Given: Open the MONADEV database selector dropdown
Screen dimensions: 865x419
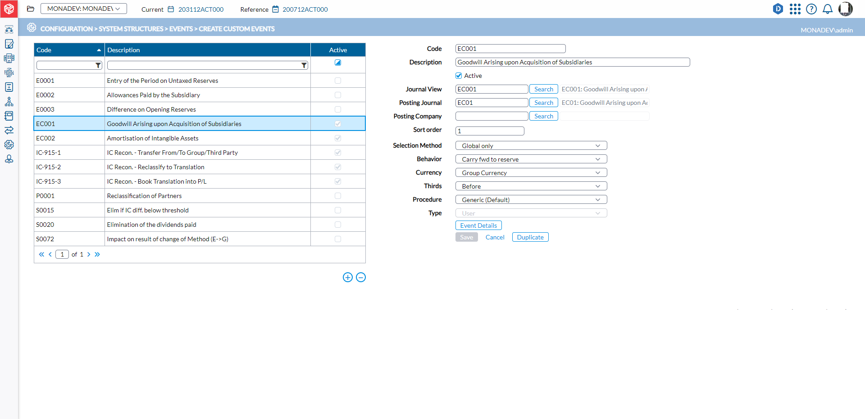Looking at the screenshot, I should tap(83, 8).
